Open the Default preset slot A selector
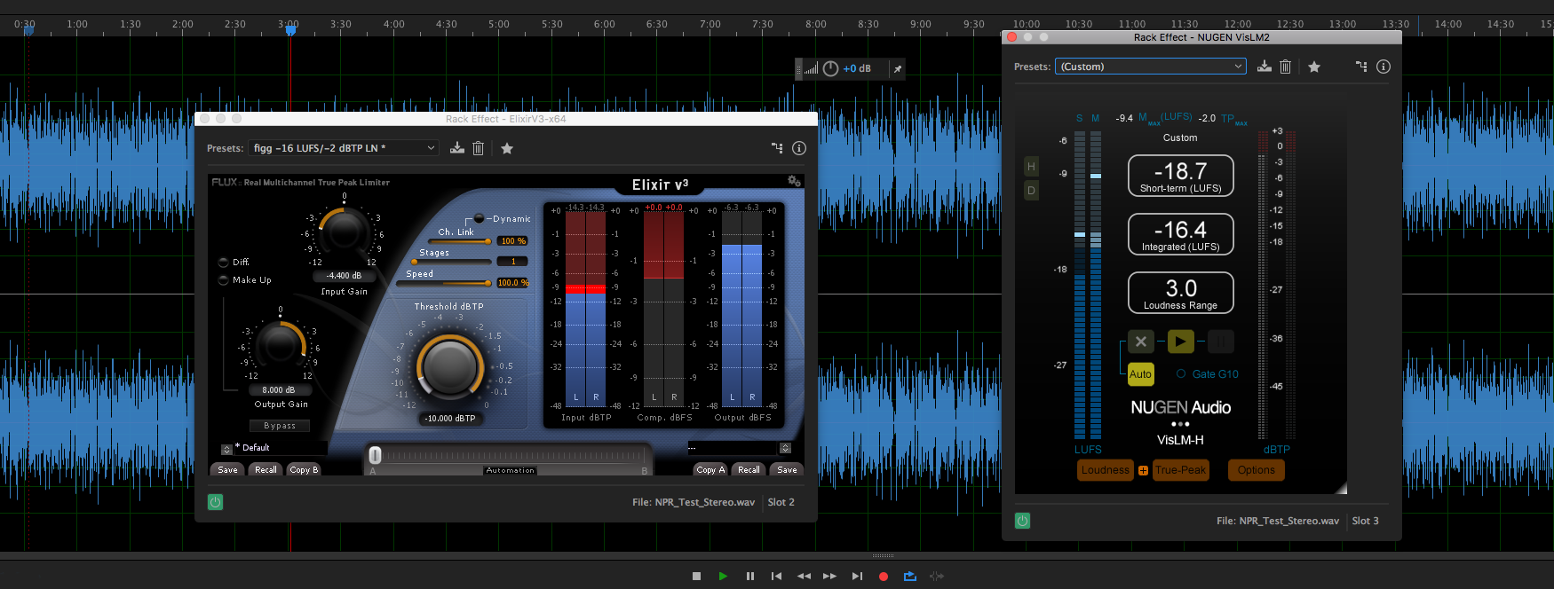Screen dimensions: 1554x589 point(226,449)
